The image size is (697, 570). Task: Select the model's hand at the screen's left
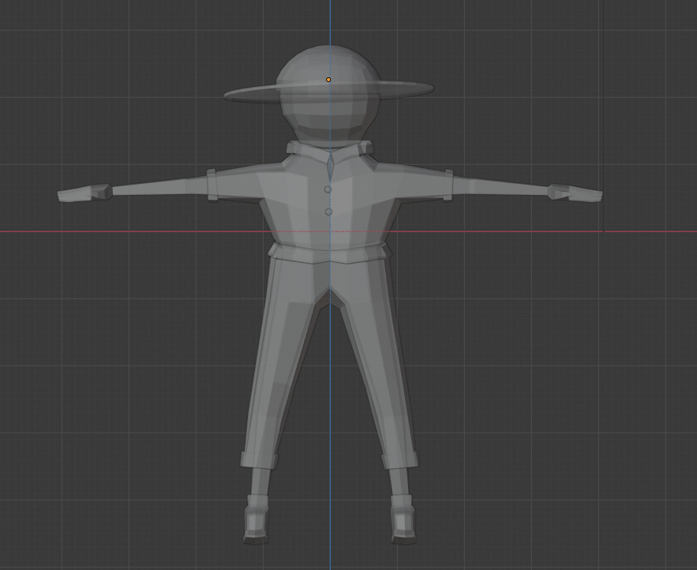[84, 193]
